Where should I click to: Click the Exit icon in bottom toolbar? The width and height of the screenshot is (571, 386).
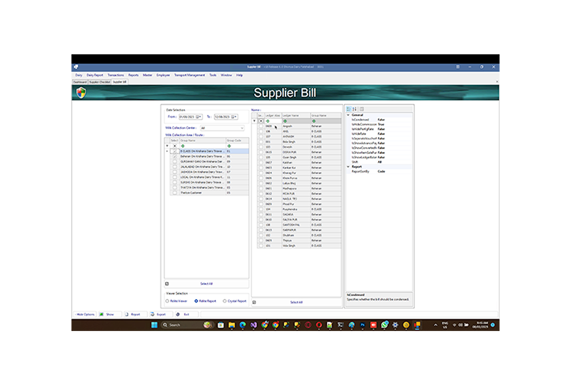[x=177, y=314]
